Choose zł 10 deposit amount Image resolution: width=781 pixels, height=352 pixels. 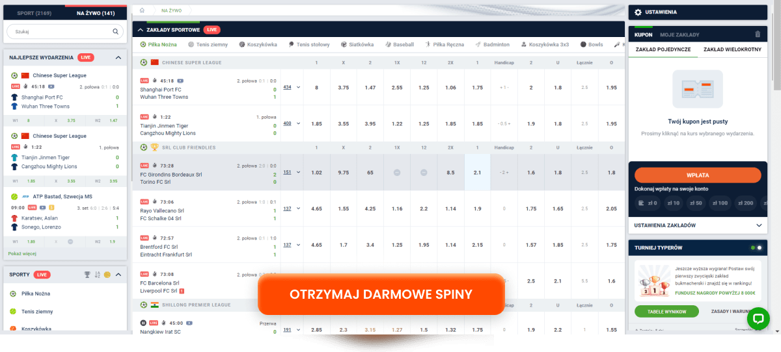672,203
